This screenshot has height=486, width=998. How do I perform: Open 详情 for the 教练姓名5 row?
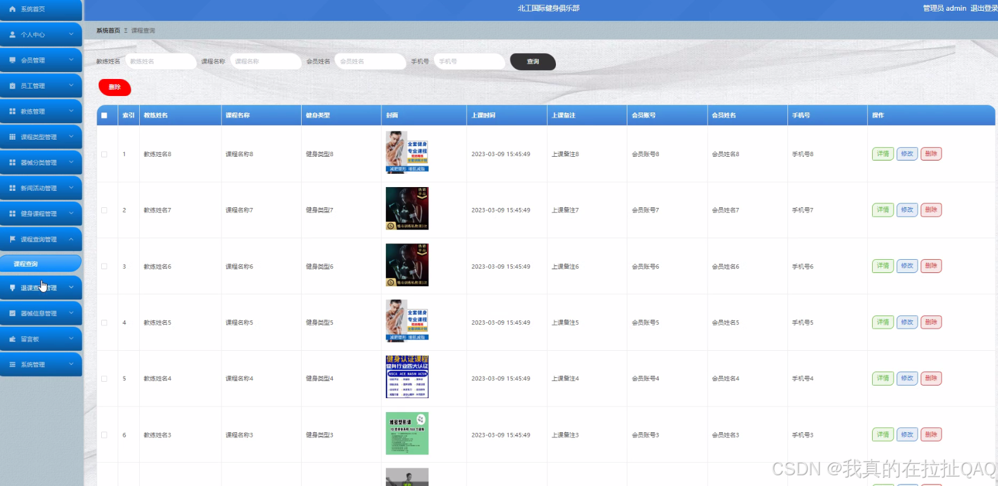883,322
